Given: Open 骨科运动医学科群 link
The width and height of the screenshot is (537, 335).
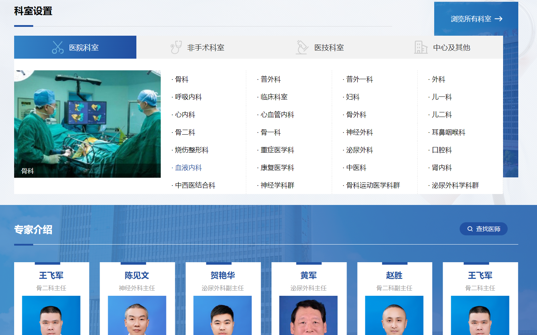Looking at the screenshot, I should coord(373,186).
